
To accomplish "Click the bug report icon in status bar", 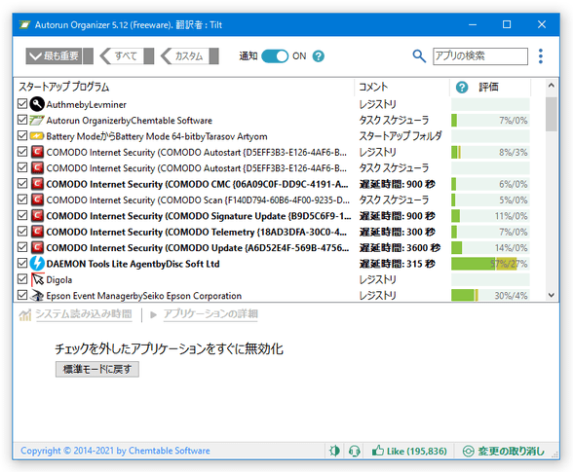I will click(334, 451).
